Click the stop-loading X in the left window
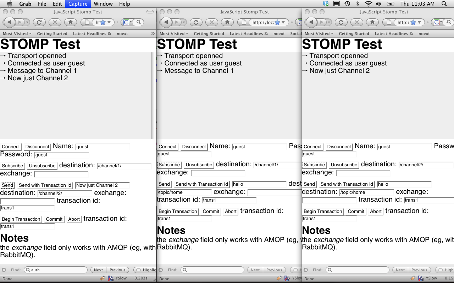Screen dimensions: 454x283 tap(55, 22)
